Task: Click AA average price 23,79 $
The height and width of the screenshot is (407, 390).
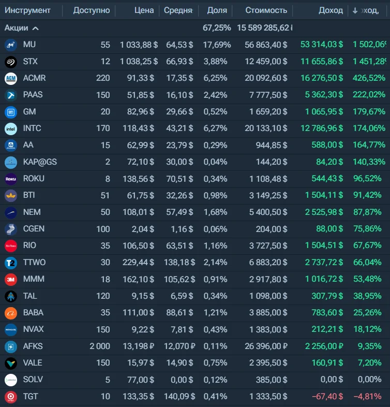Action: (179, 145)
